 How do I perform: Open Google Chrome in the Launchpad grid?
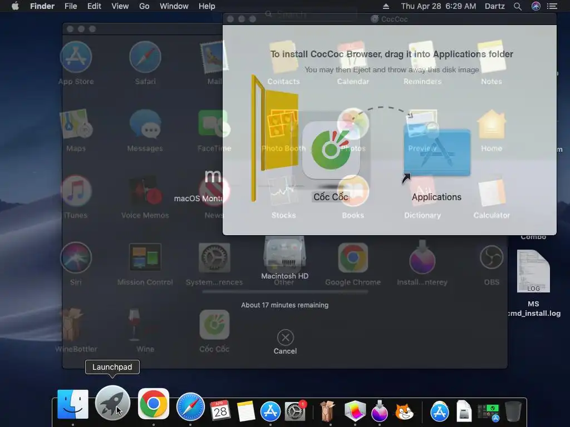pyautogui.click(x=353, y=258)
